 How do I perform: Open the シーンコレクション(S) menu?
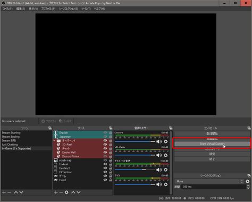coord(69,9)
